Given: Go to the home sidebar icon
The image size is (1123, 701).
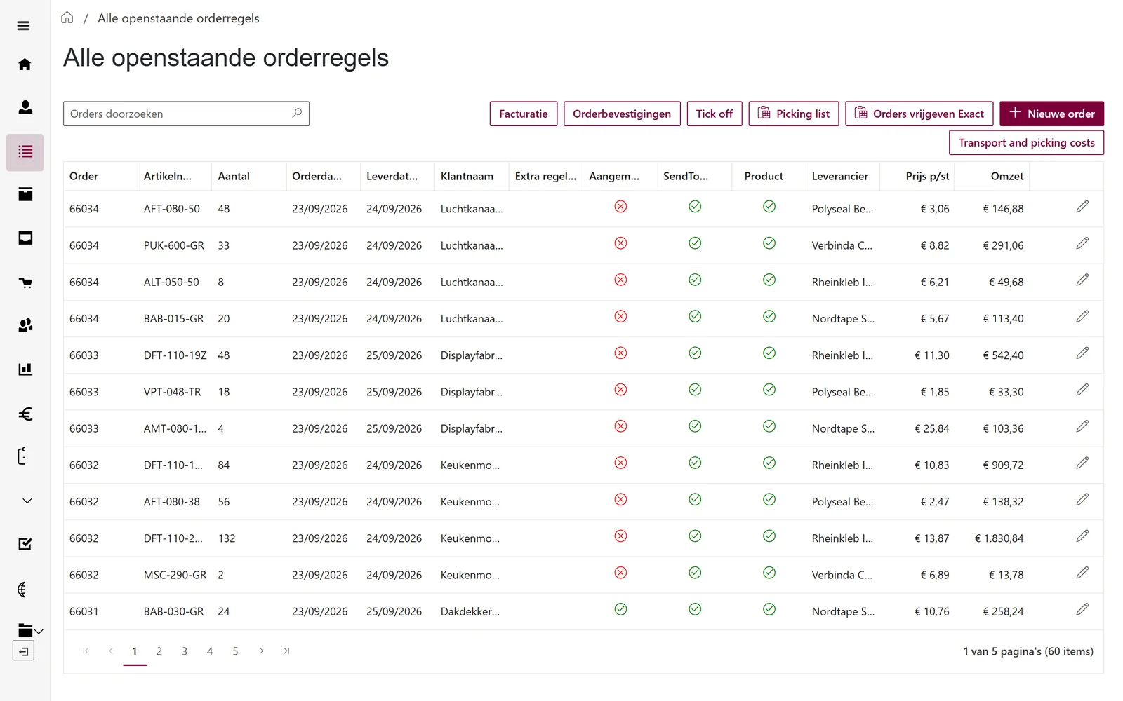Looking at the screenshot, I should 25,64.
